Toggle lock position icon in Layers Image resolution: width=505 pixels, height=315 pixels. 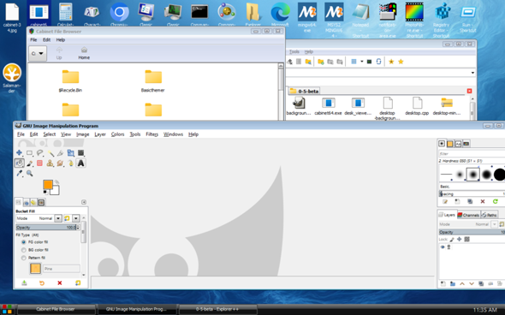coord(460,240)
